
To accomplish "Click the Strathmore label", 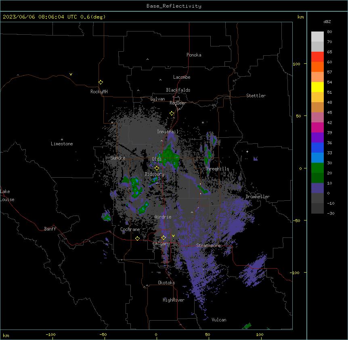I will pos(208,246).
